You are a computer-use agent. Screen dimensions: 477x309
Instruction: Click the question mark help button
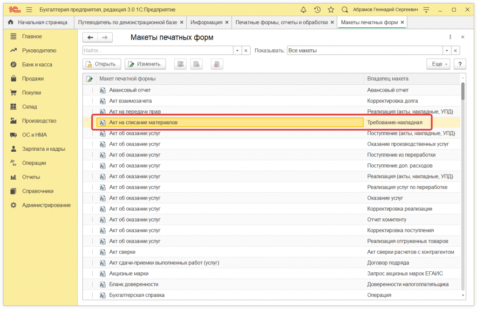click(459, 64)
